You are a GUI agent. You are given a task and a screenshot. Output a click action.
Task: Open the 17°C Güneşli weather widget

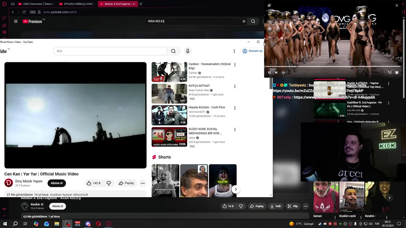pyautogui.click(x=301, y=224)
